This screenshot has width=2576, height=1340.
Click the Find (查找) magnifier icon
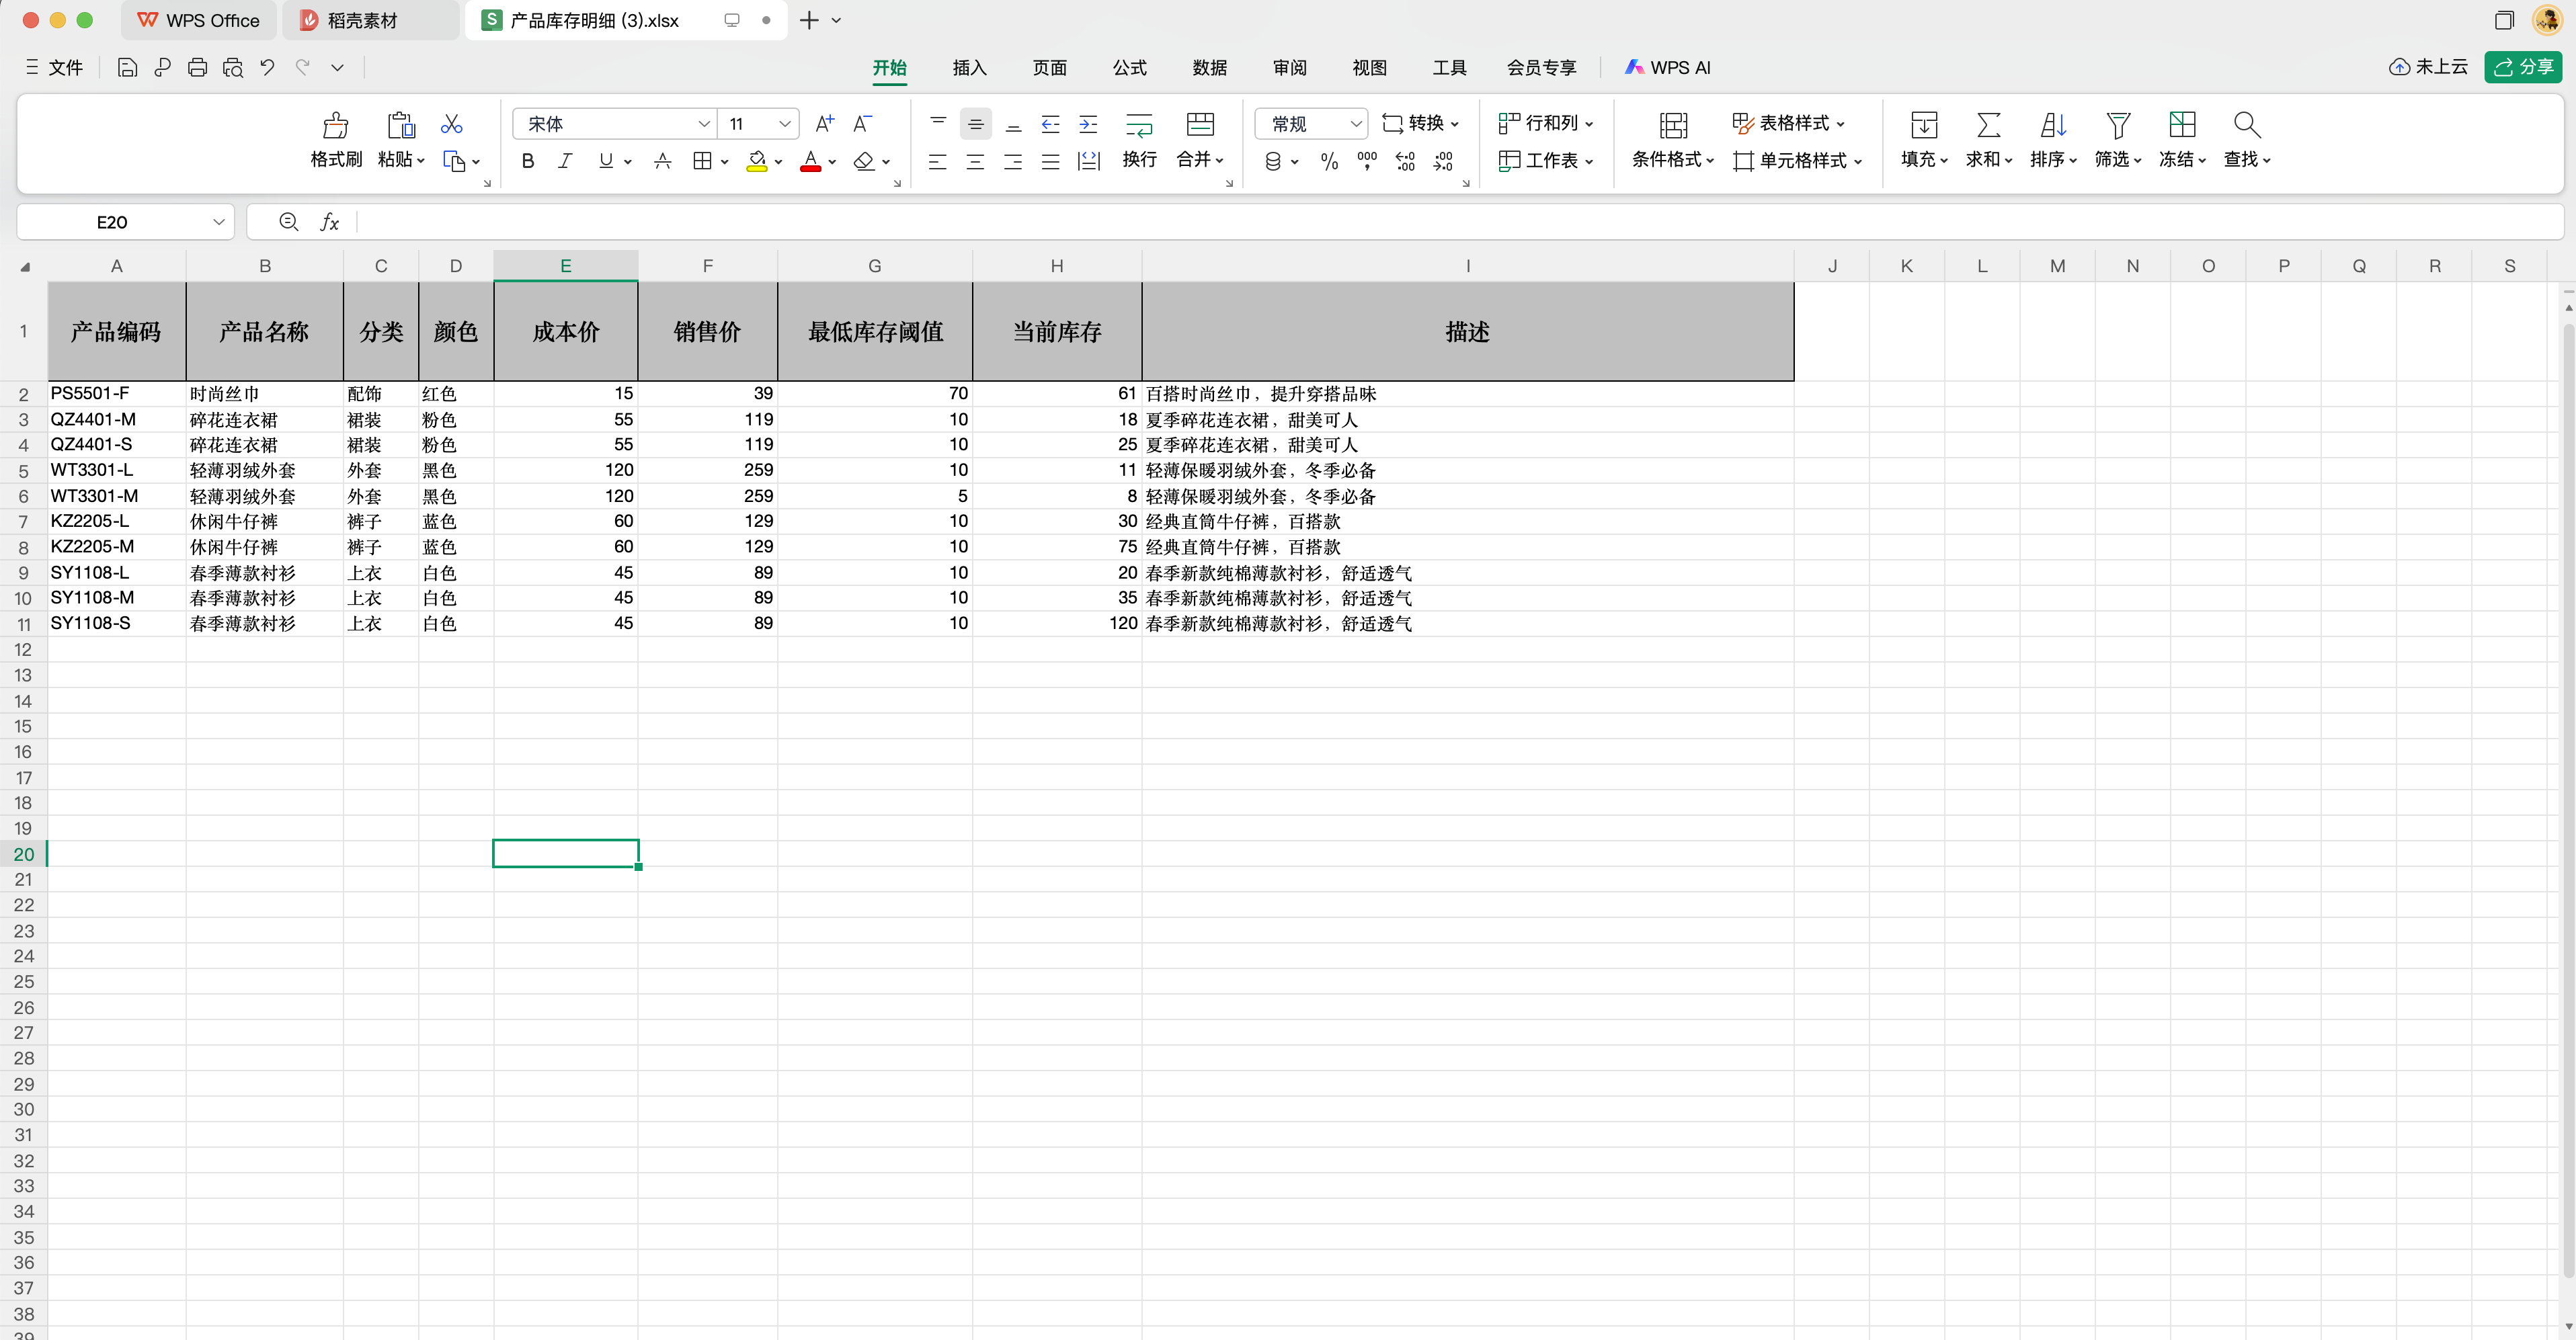pyautogui.click(x=2246, y=125)
